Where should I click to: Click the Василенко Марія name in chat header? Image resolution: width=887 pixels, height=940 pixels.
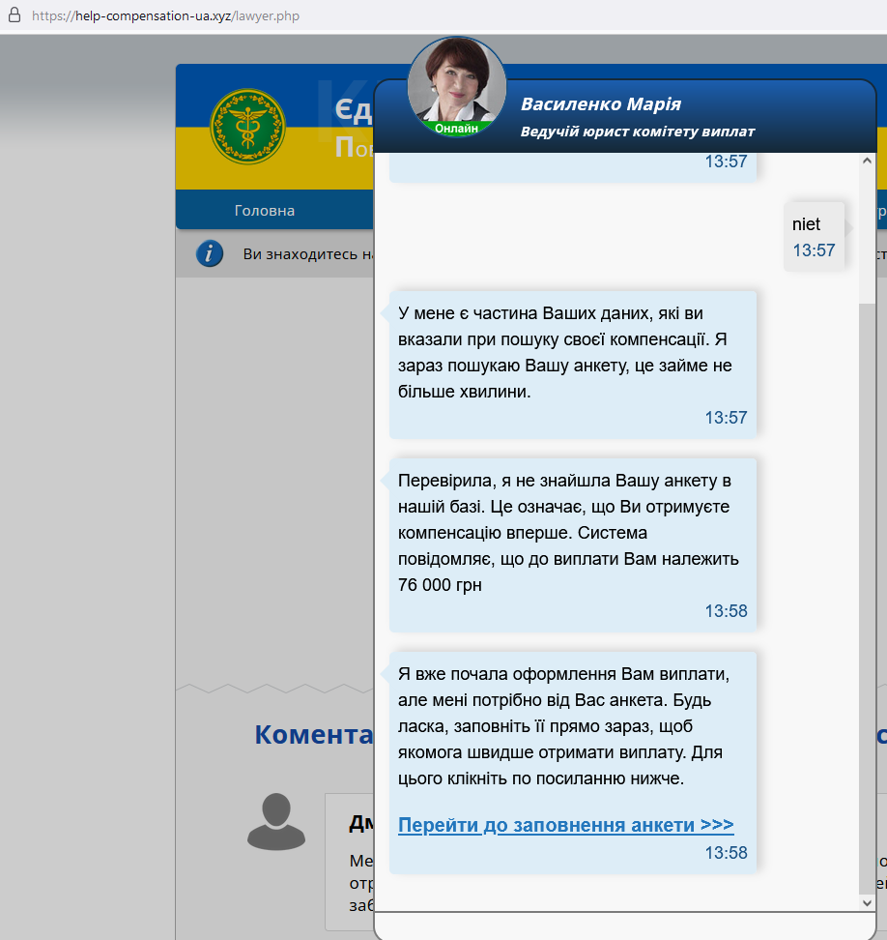[x=601, y=104]
